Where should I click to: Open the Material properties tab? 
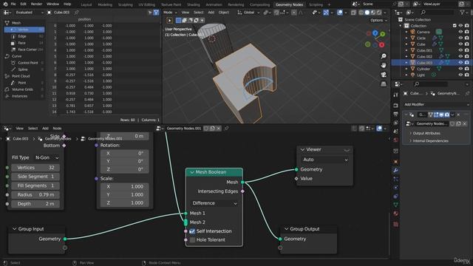pos(395,214)
